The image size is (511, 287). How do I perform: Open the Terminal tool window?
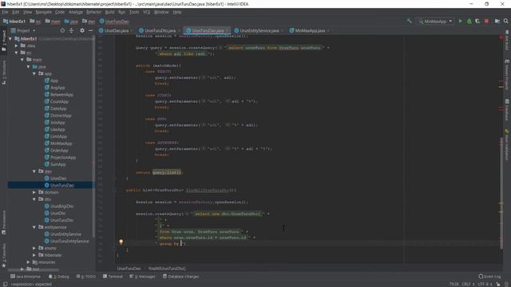(113, 277)
